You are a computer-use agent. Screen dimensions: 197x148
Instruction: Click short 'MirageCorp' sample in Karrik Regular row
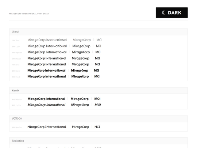pyautogui.click(x=80, y=99)
